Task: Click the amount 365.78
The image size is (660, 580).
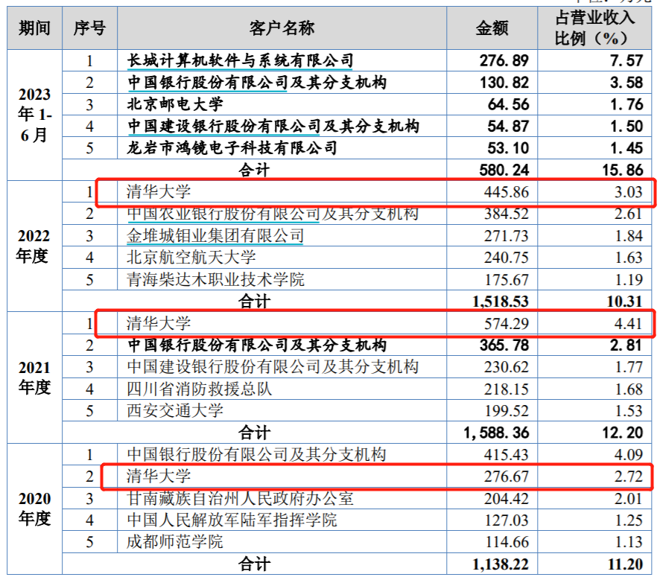Action: tap(504, 345)
